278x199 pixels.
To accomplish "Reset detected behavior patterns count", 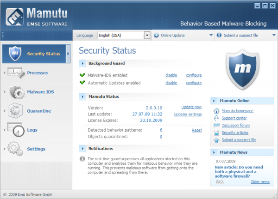I will (197, 130).
